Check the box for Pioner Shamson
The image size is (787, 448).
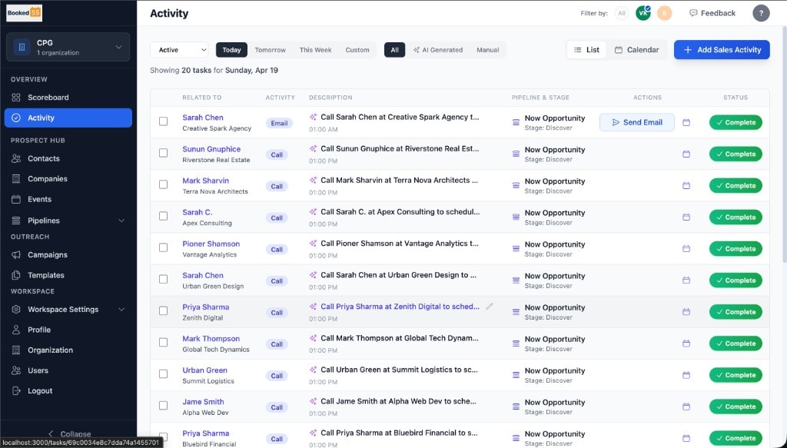(163, 248)
